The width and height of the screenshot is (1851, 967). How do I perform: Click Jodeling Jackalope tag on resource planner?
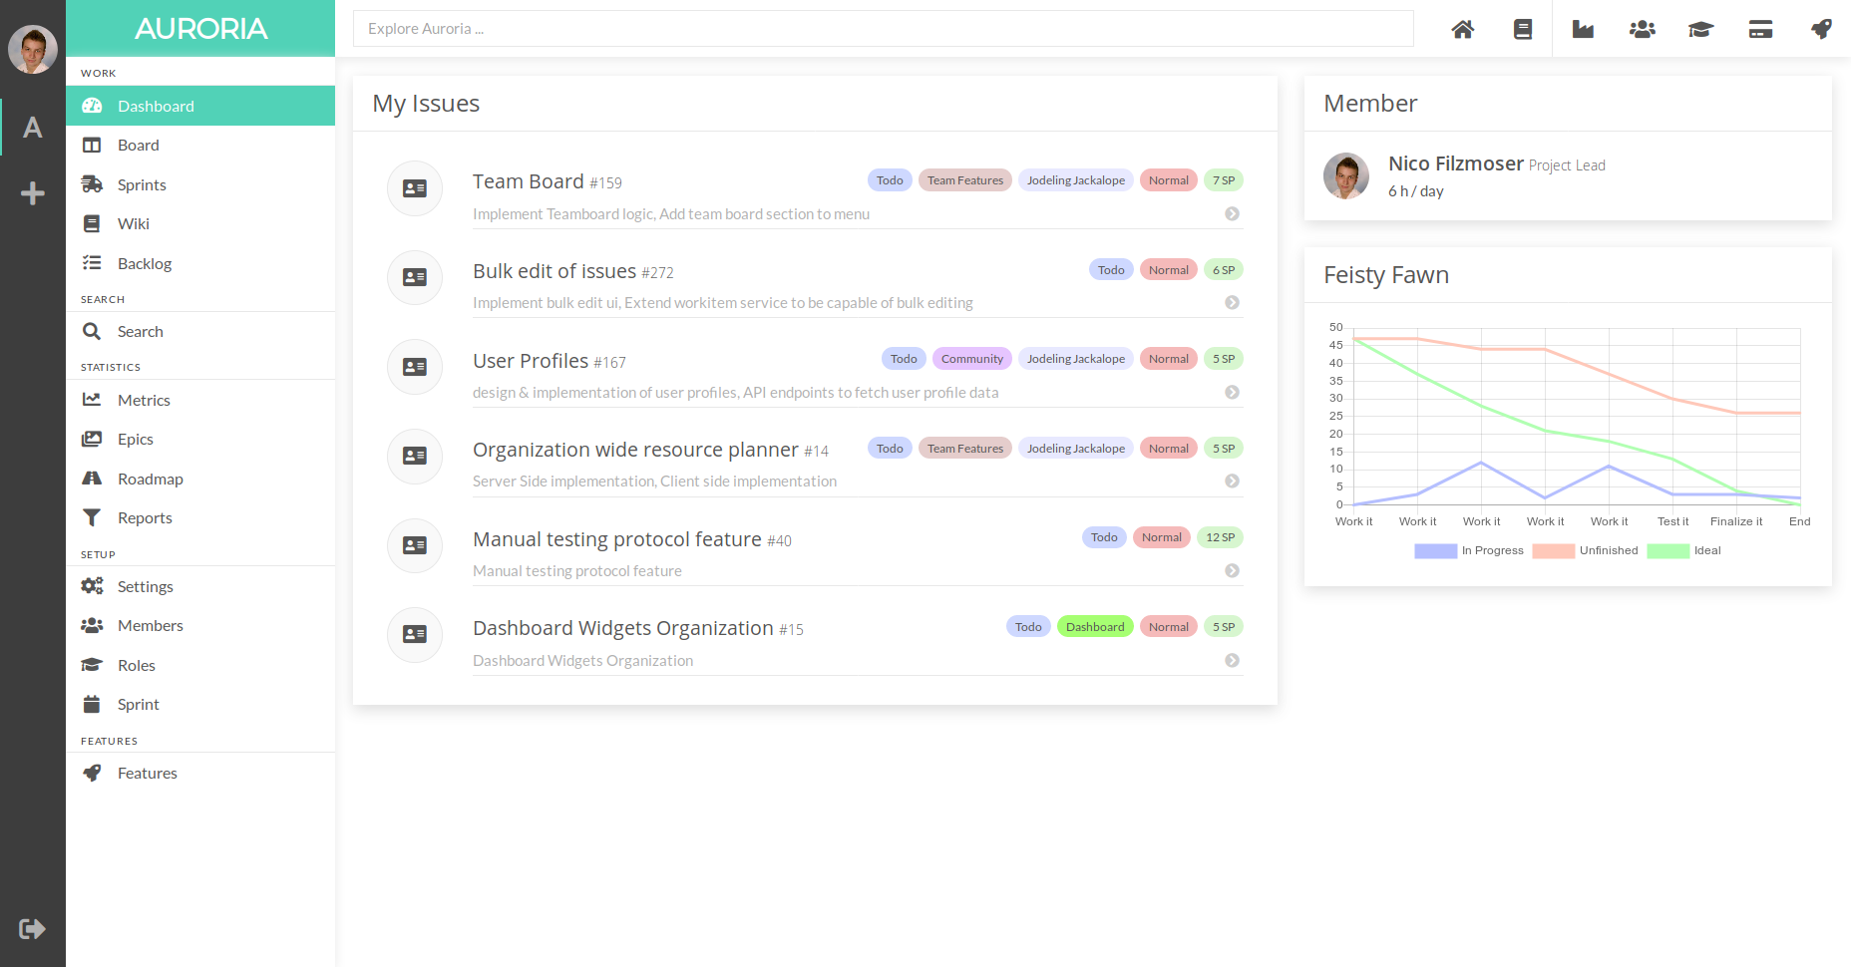point(1075,449)
